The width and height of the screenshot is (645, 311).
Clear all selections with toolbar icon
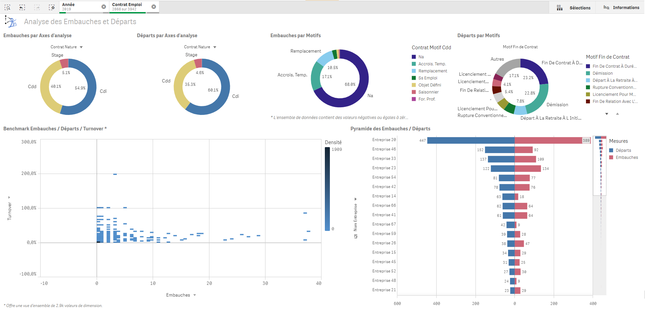pos(52,7)
